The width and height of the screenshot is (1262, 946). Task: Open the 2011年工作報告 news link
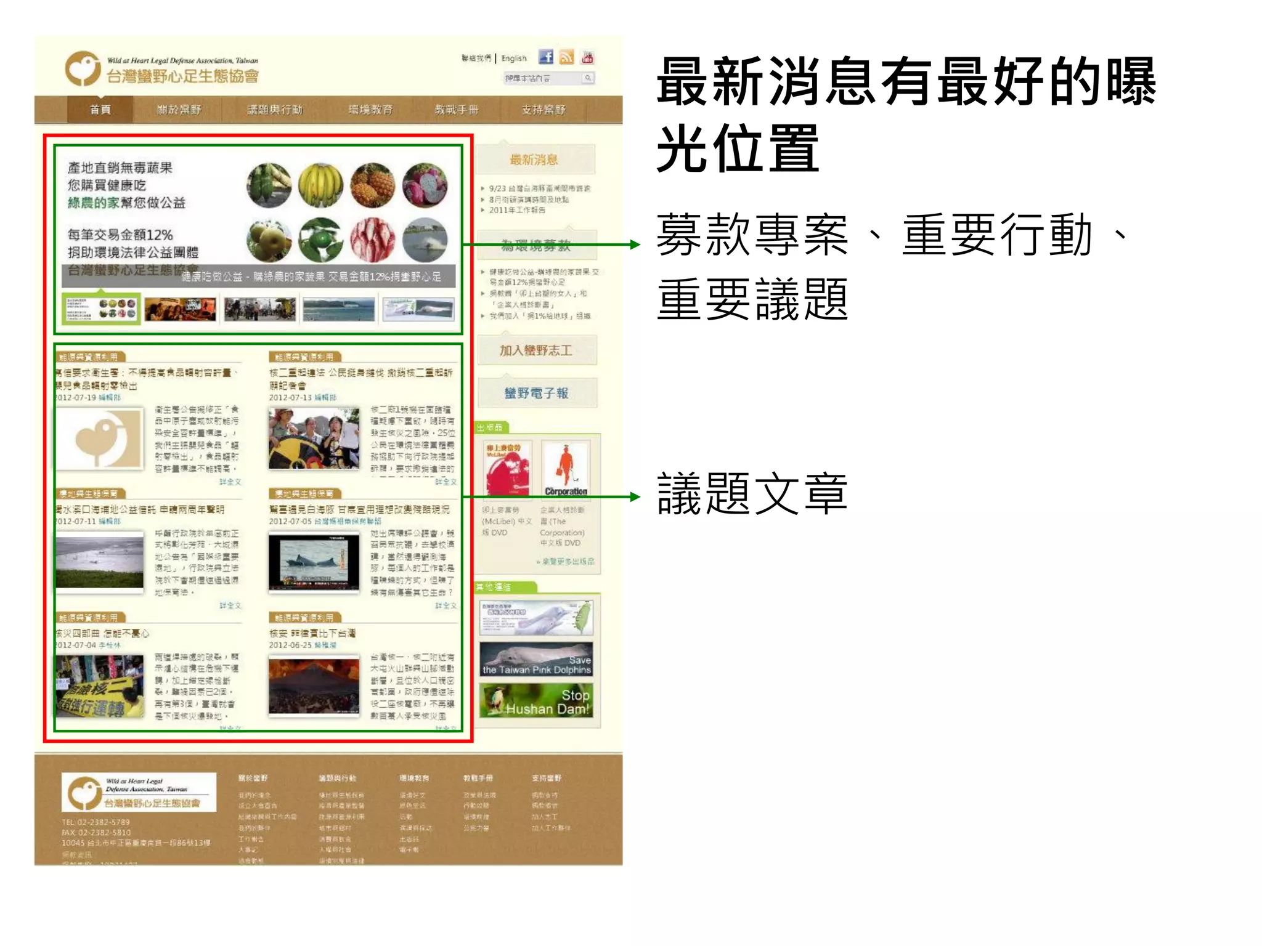click(517, 210)
